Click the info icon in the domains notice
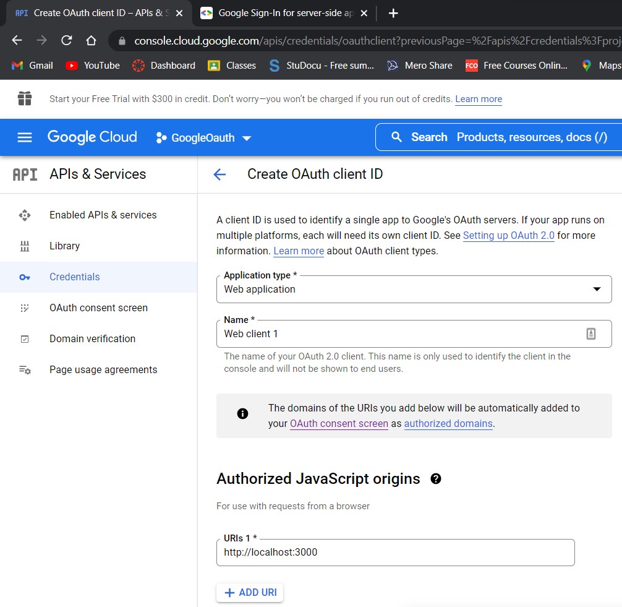Viewport: 622px width, 607px height. point(242,414)
